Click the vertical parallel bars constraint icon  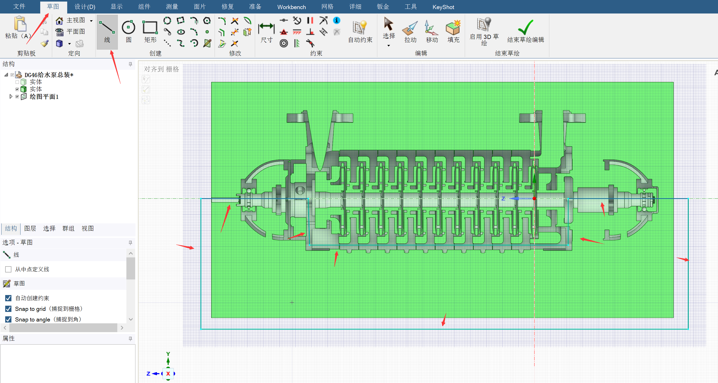(x=310, y=20)
